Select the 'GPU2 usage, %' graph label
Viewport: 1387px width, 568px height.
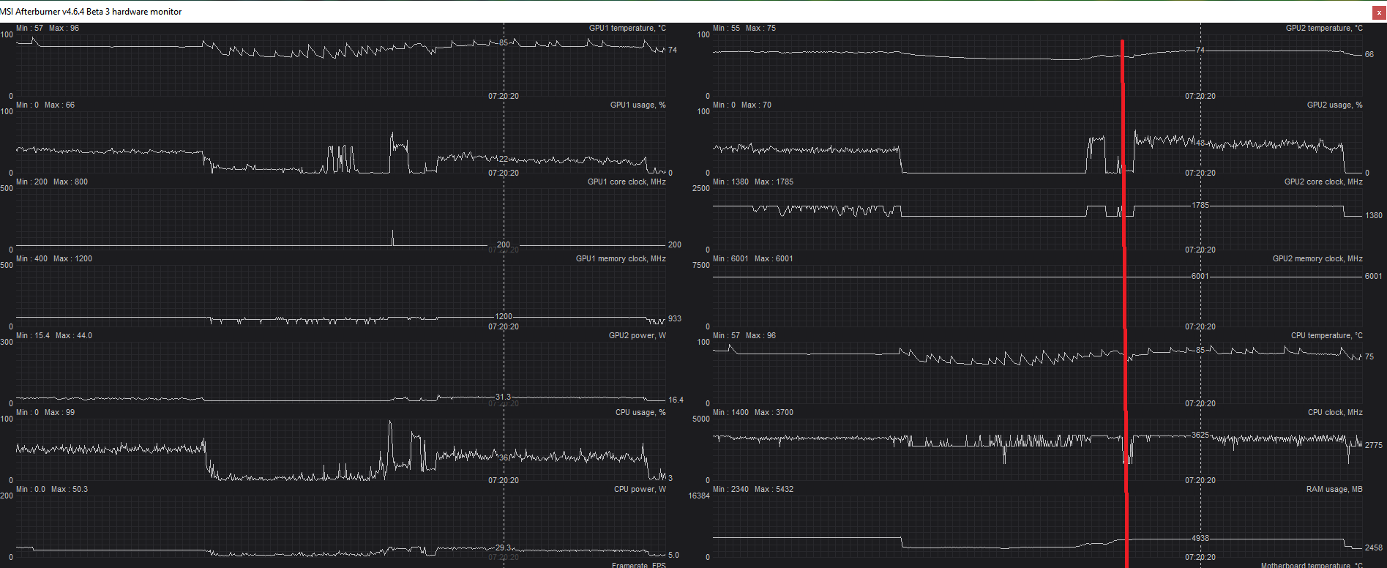coord(1335,105)
